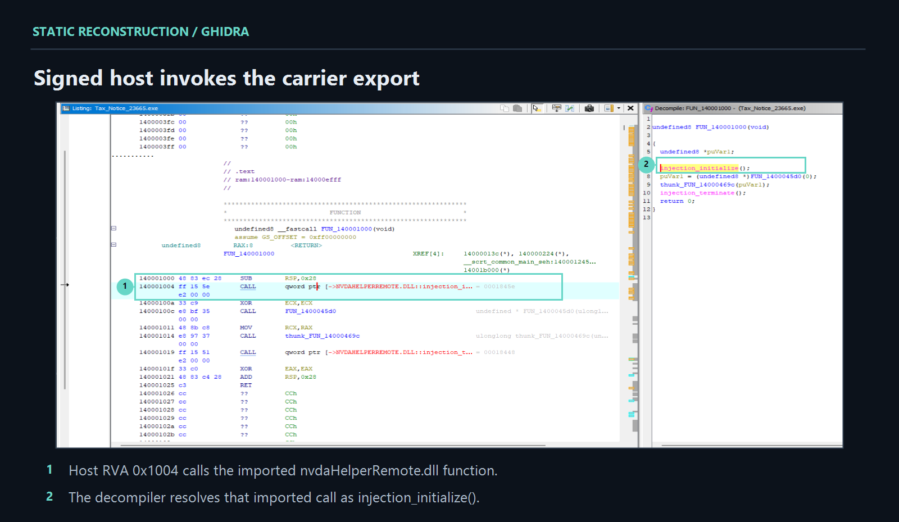899x522 pixels.
Task: Click the Paste icon in Listing toolbar
Action: pos(517,108)
